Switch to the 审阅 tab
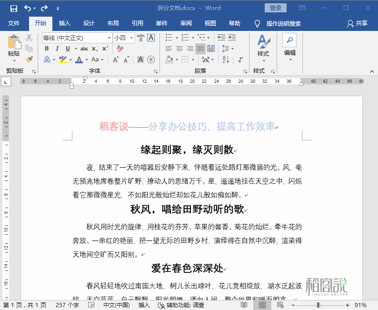 tap(186, 23)
